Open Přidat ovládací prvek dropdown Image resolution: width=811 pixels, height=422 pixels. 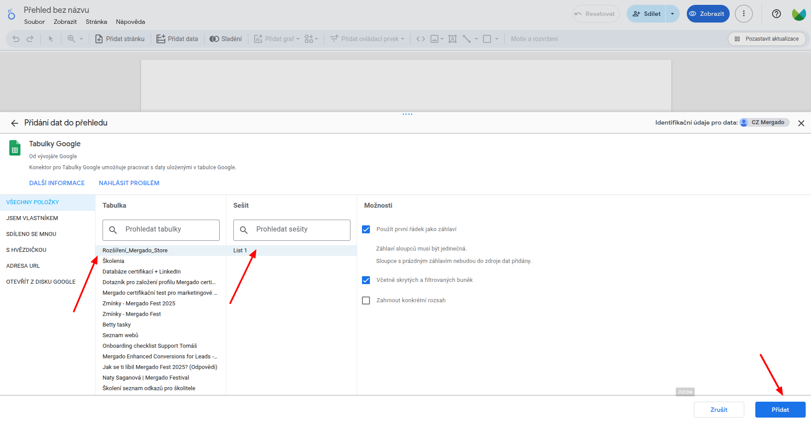coord(367,39)
